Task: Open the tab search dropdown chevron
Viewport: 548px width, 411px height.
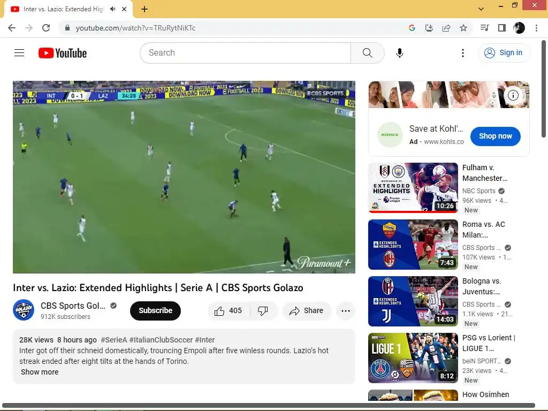Action: [481, 9]
